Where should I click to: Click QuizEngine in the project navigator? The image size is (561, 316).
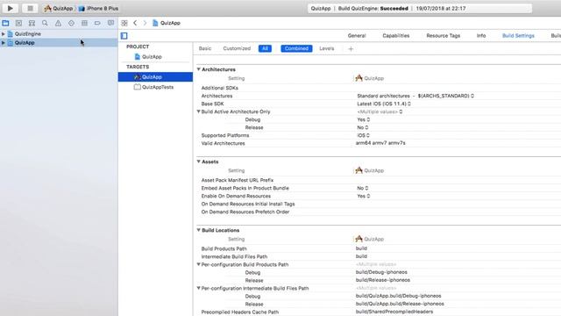coord(27,34)
